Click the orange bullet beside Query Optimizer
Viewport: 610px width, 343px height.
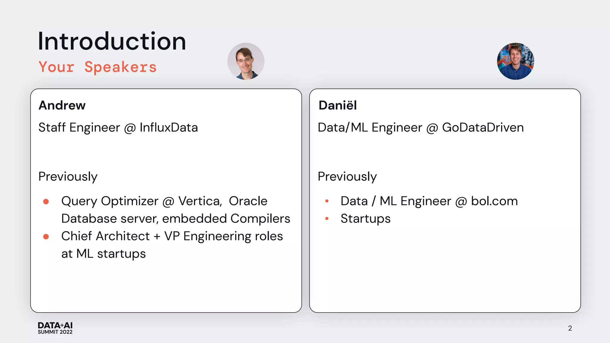point(46,202)
